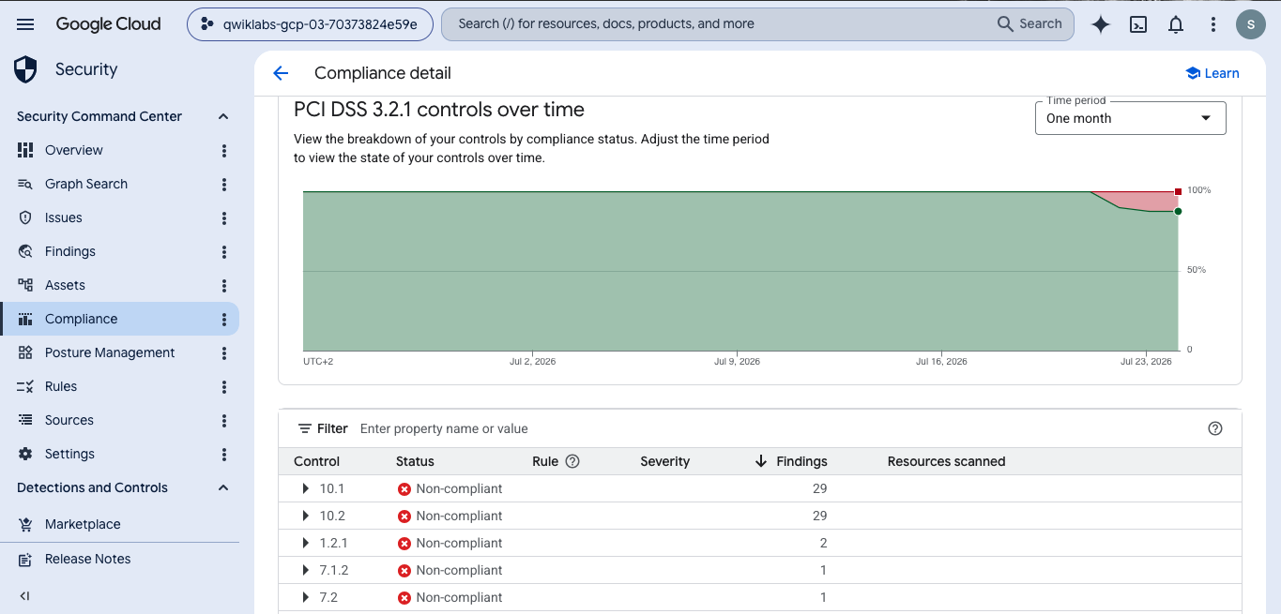Image resolution: width=1281 pixels, height=614 pixels.
Task: Open the notifications bell
Action: (1176, 25)
